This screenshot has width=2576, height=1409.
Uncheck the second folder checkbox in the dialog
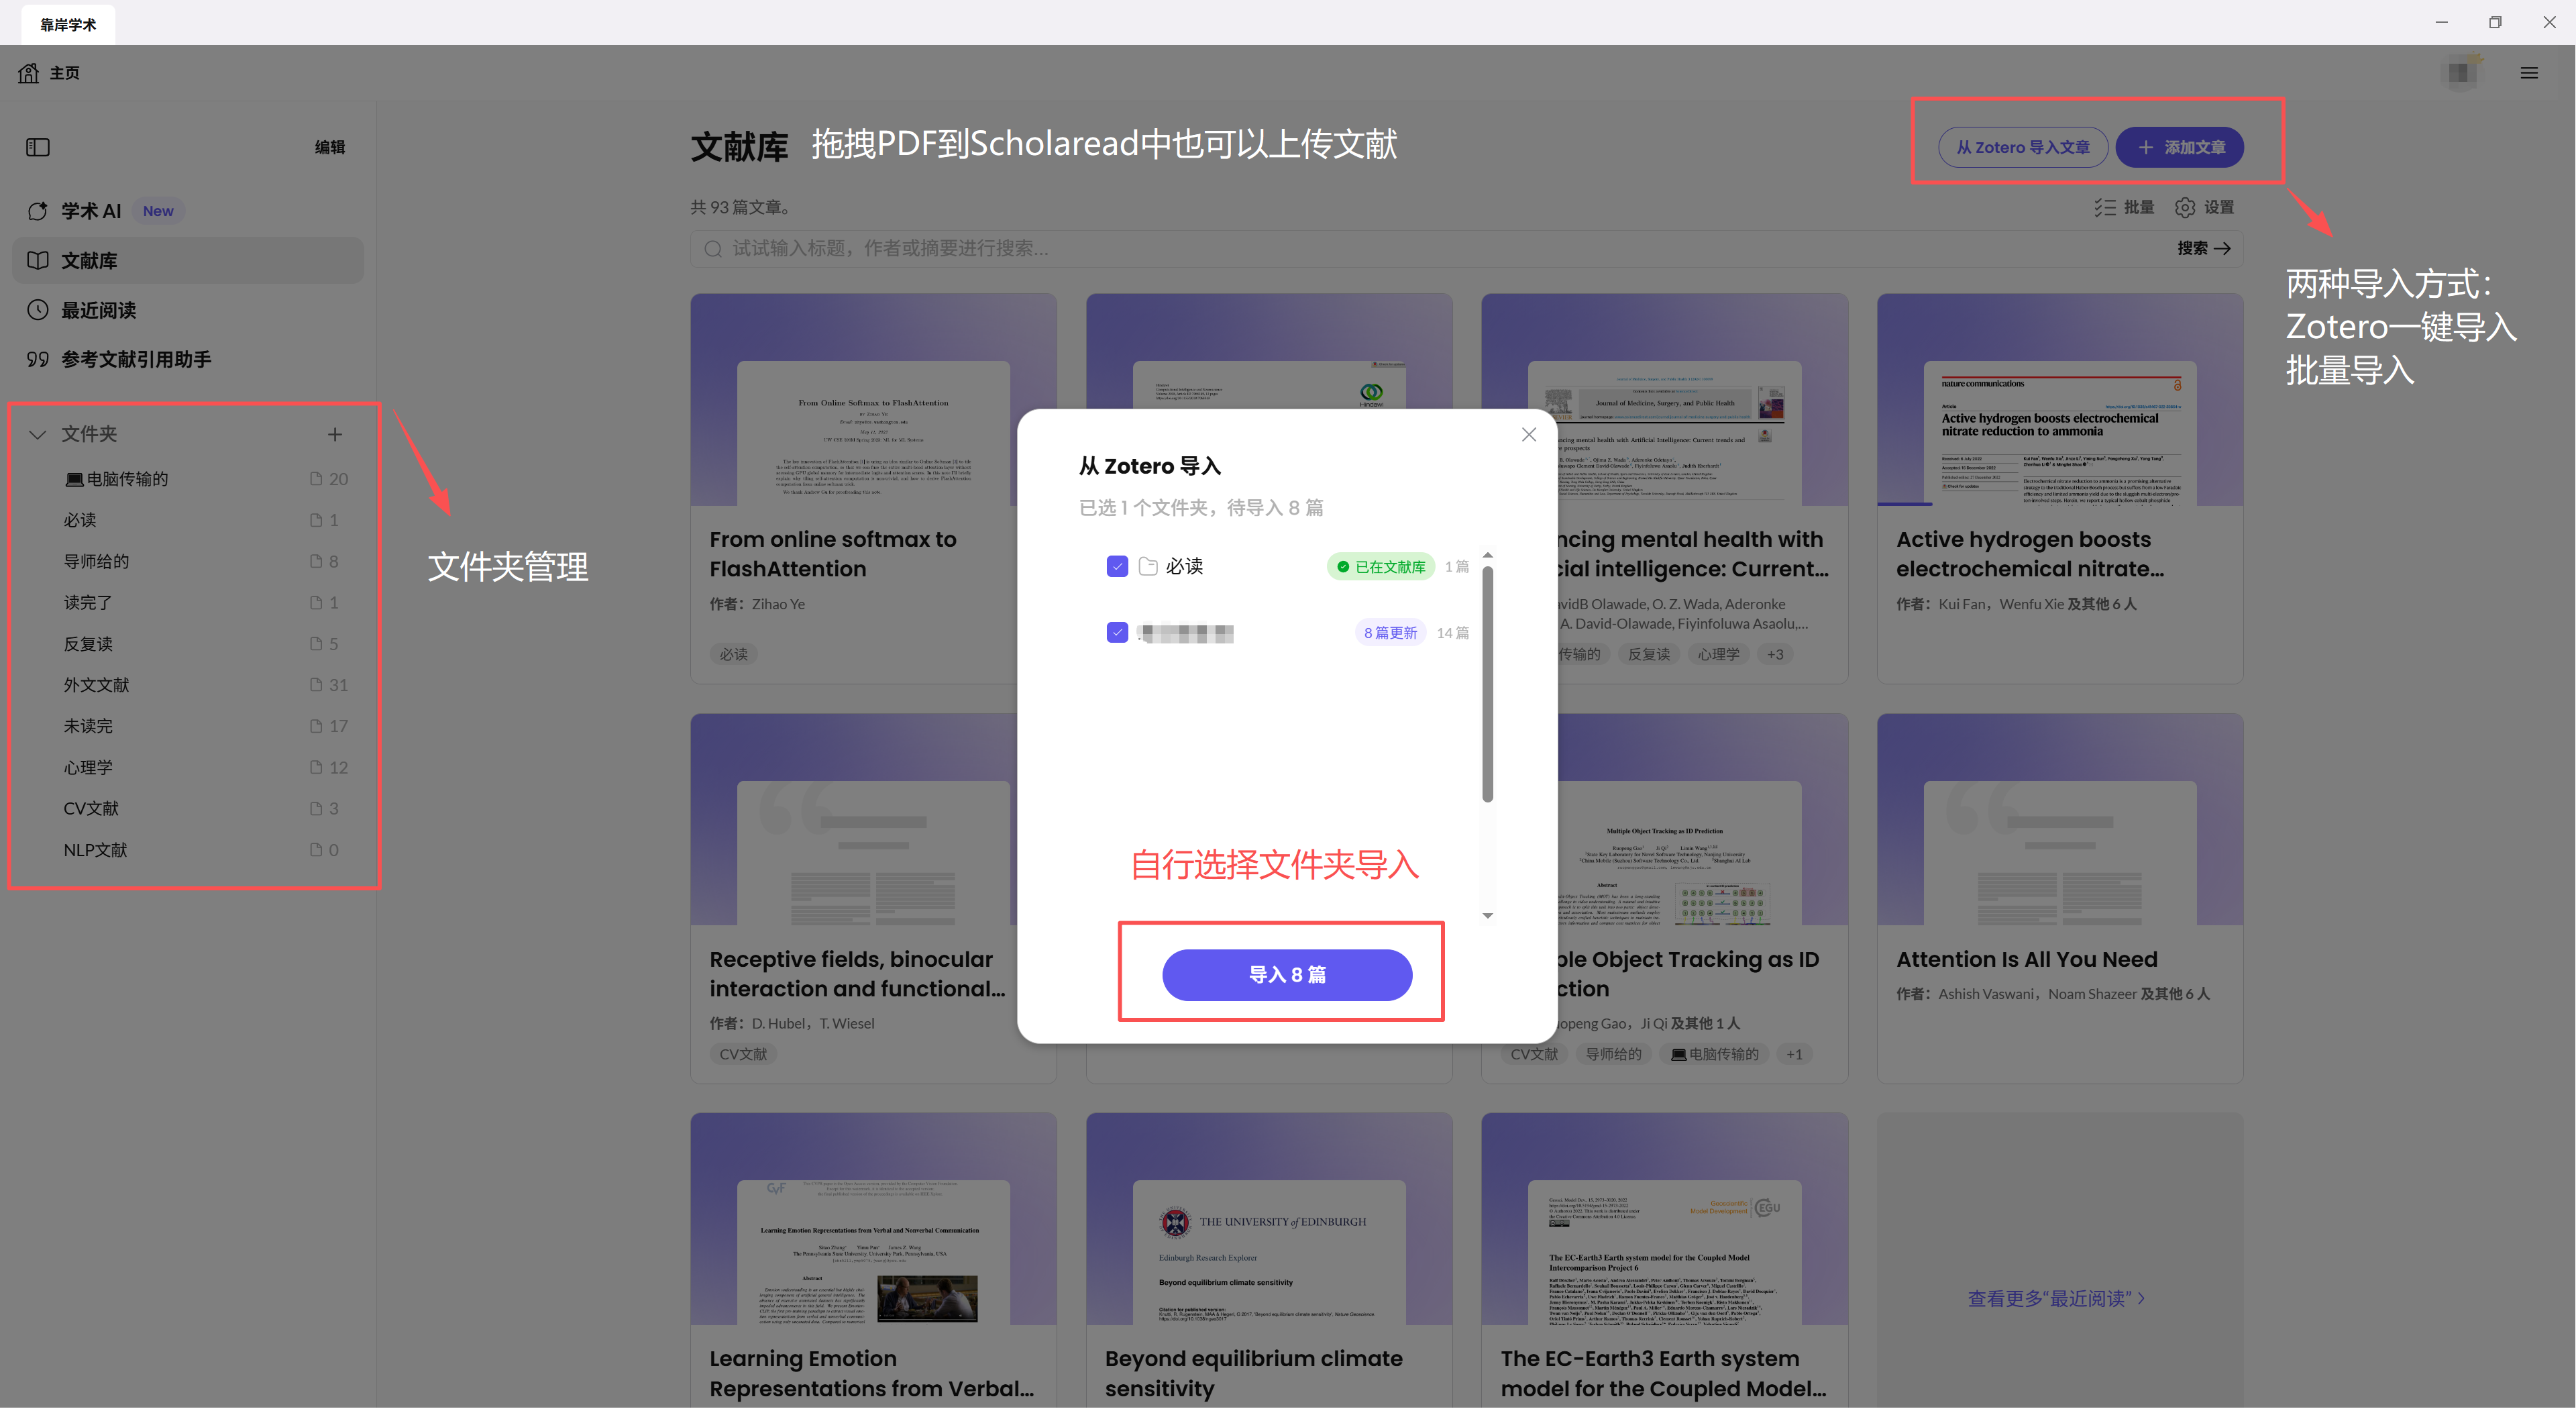tap(1117, 632)
